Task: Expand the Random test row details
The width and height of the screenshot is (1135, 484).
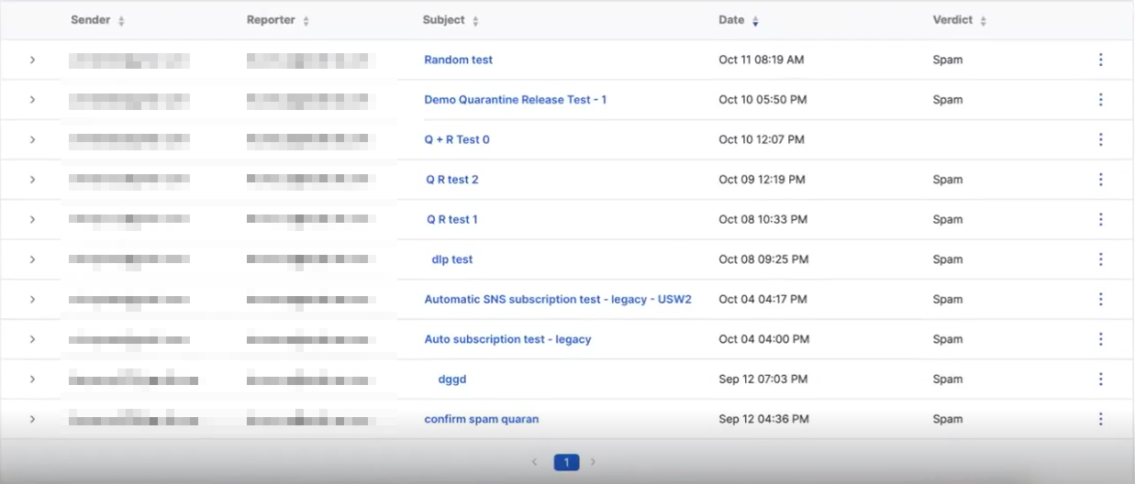Action: tap(32, 60)
